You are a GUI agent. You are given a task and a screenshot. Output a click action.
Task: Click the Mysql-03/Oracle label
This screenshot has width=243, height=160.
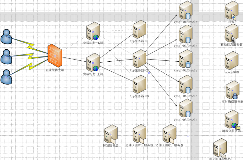(x=186, y=70)
